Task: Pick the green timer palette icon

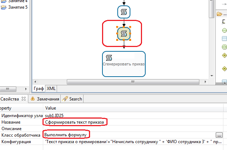Action: [224, 47]
